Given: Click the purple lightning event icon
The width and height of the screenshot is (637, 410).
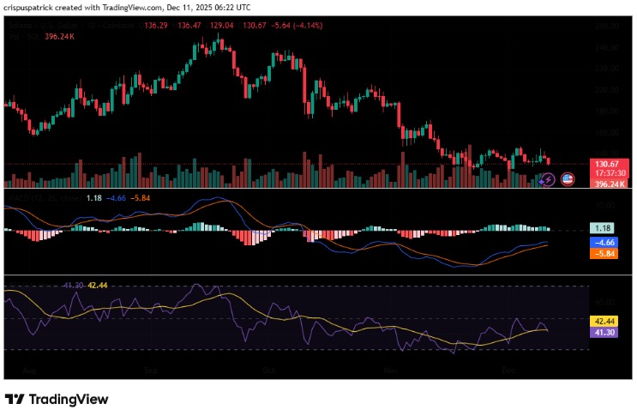Looking at the screenshot, I should (549, 179).
